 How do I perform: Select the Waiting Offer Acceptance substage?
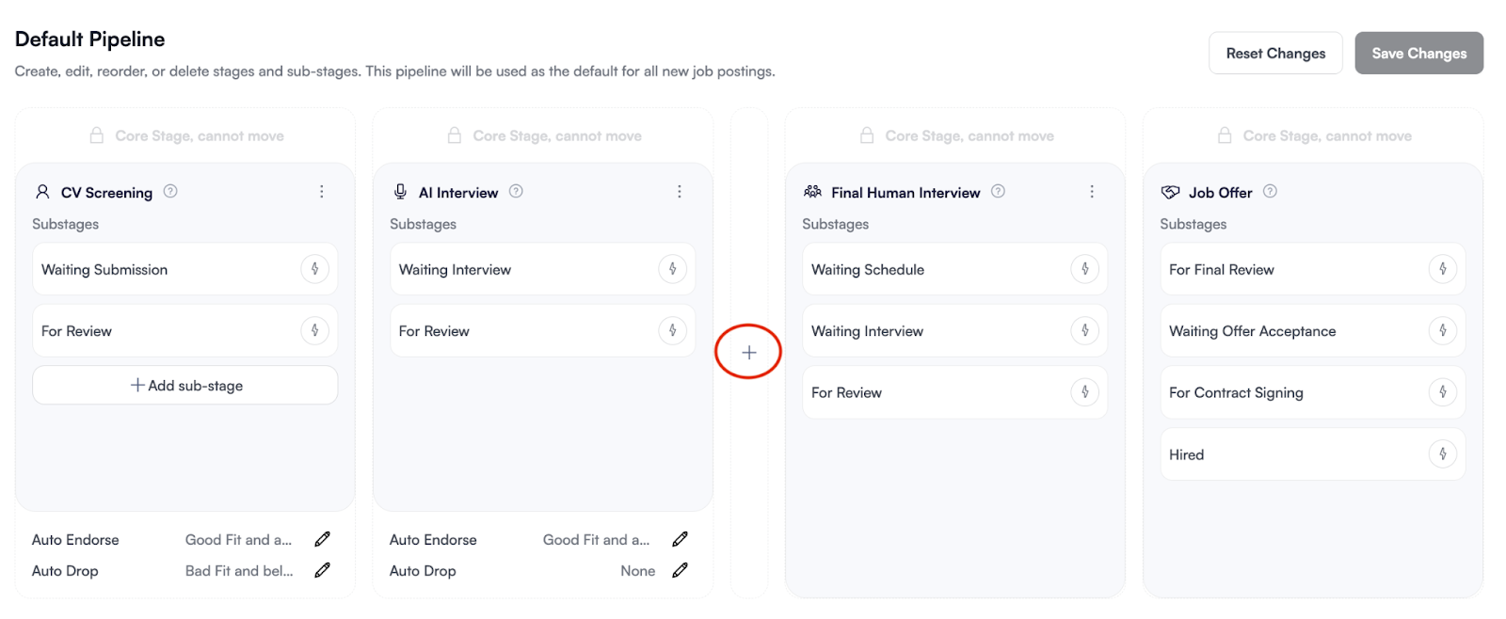[1313, 330]
